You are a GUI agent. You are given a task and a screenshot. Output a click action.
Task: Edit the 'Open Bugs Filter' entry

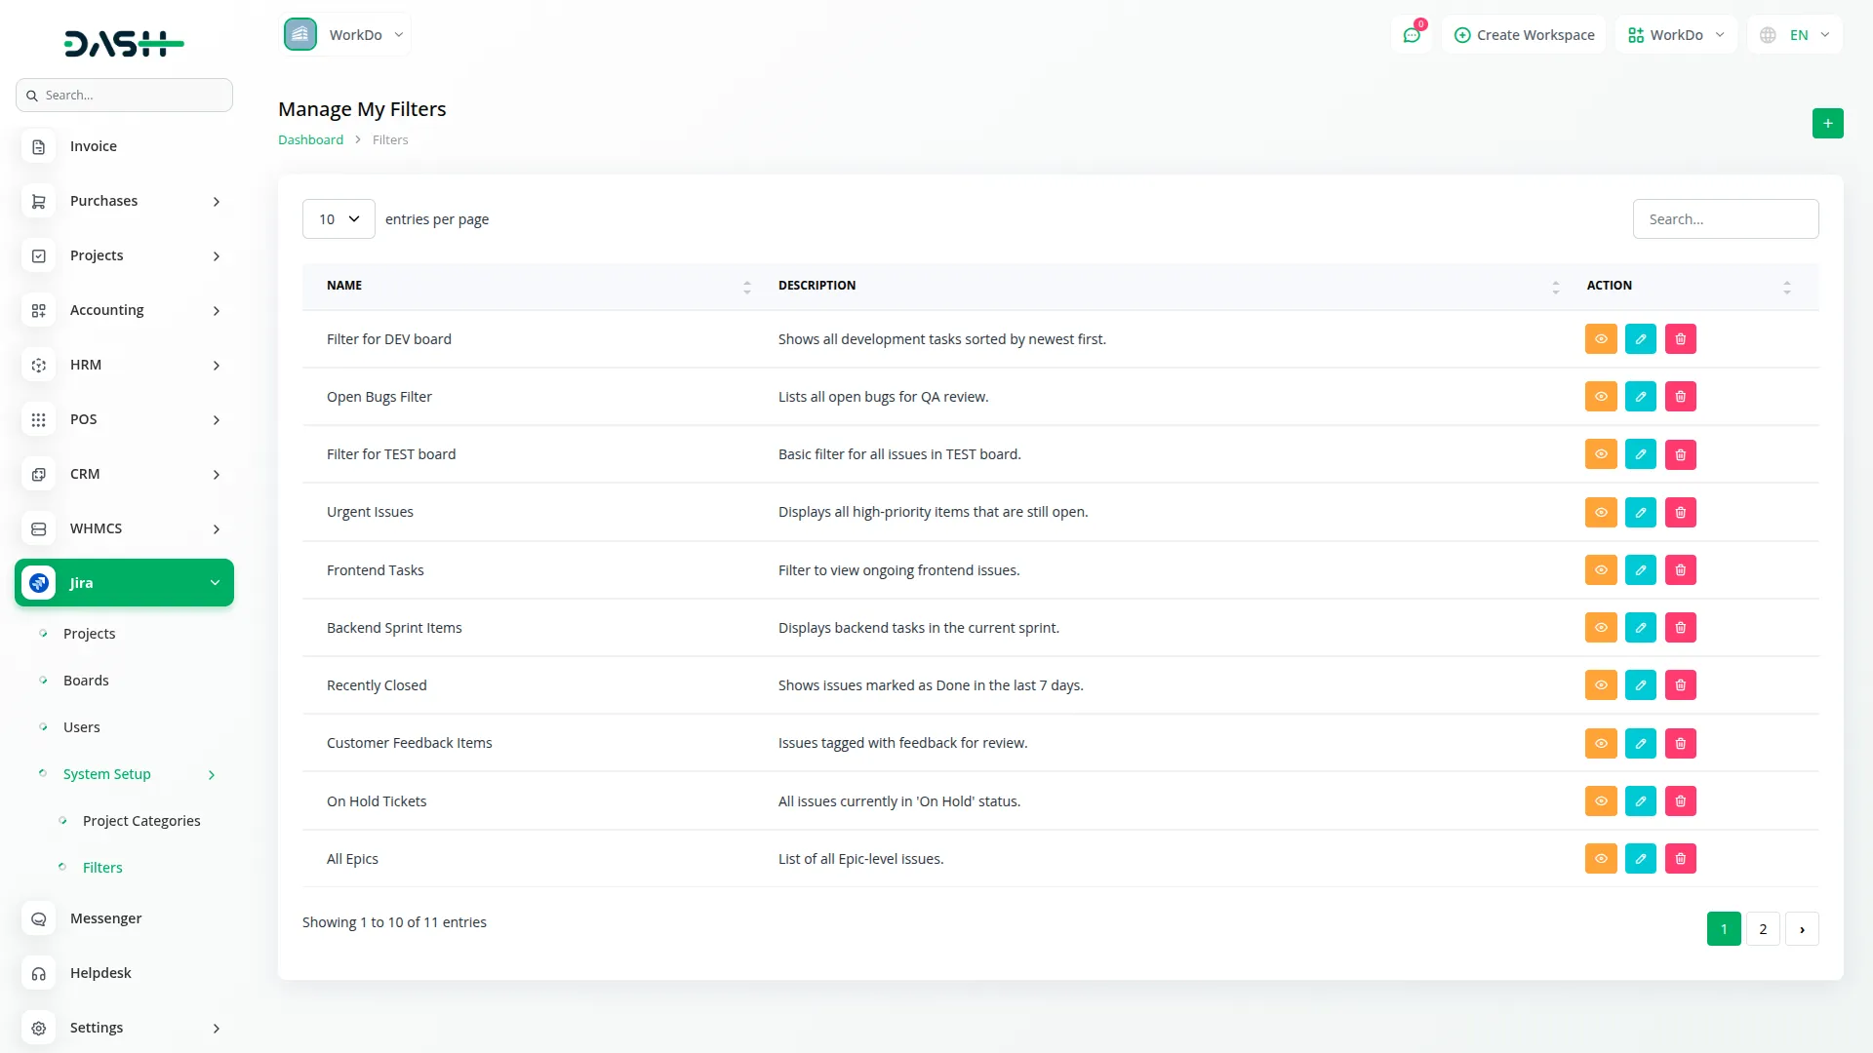coord(1640,396)
